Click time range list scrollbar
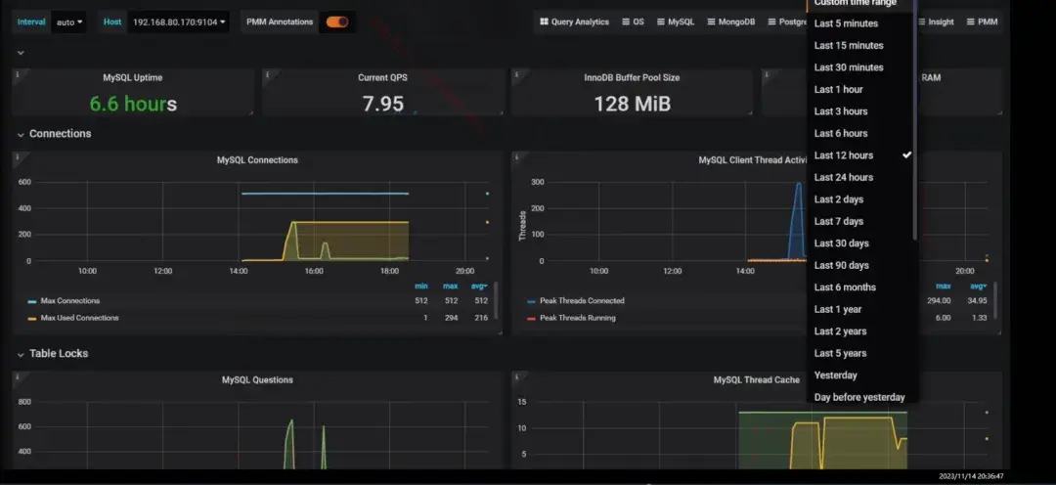This screenshot has height=485, width=1056. point(914,120)
